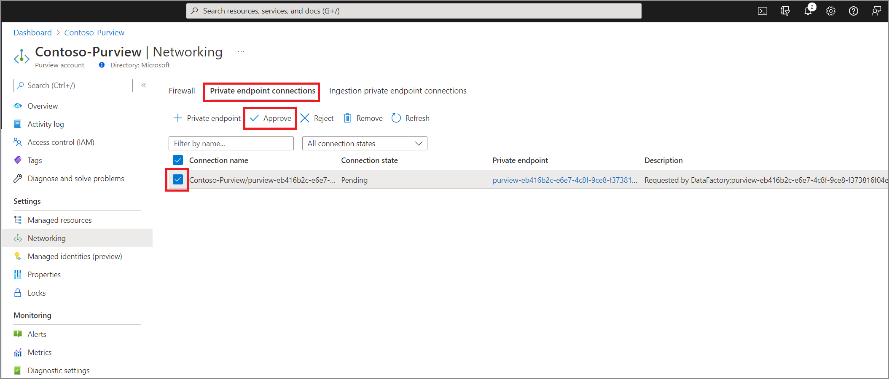
Task: Open feedback icon in top bar
Action: (876, 11)
